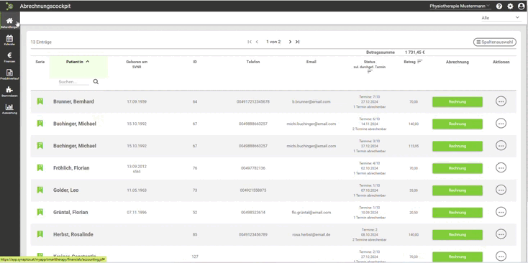Screen dimensions: 528x263
Task: Open the Spaltenauswahl column chooser
Action: (x=494, y=42)
